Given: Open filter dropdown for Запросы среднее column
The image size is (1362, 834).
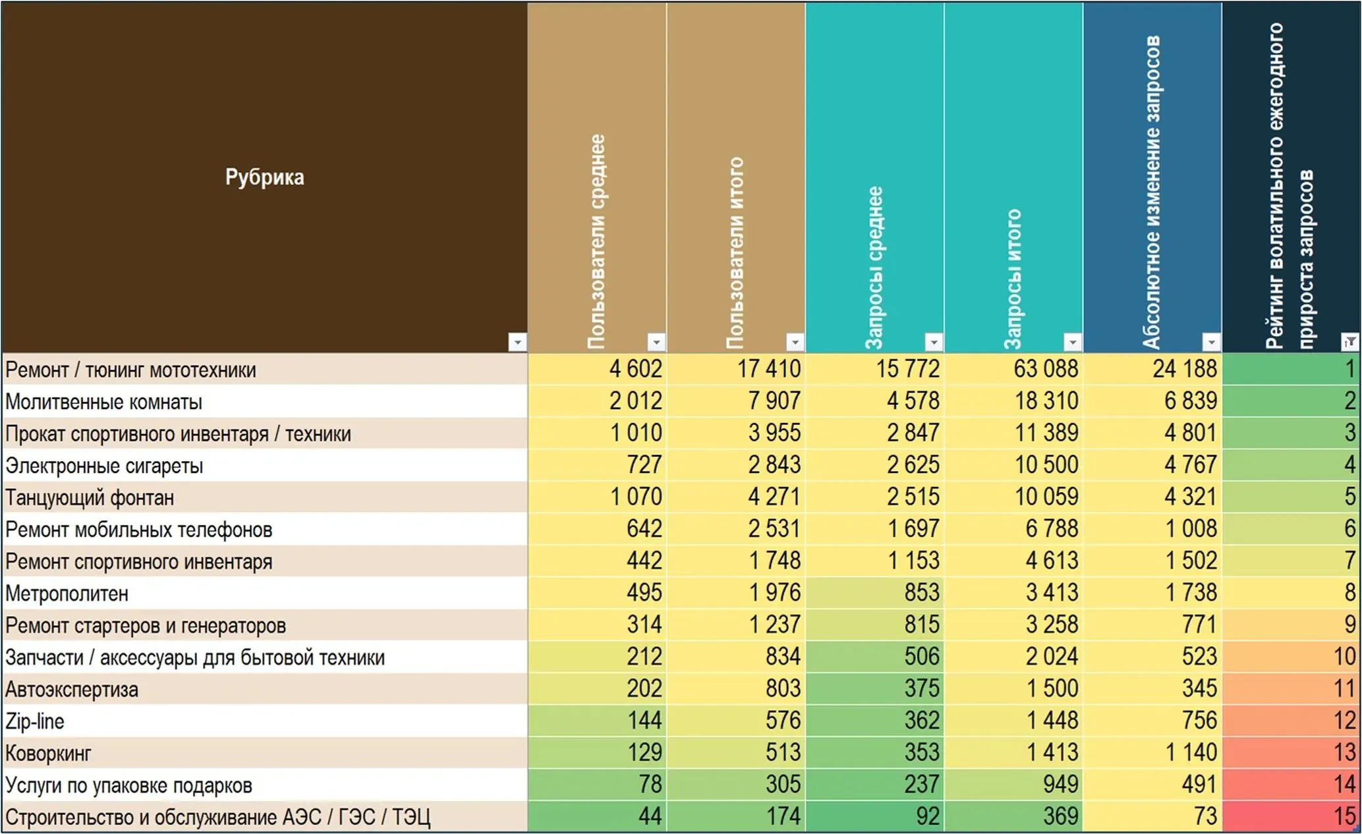Looking at the screenshot, I should click(x=934, y=342).
